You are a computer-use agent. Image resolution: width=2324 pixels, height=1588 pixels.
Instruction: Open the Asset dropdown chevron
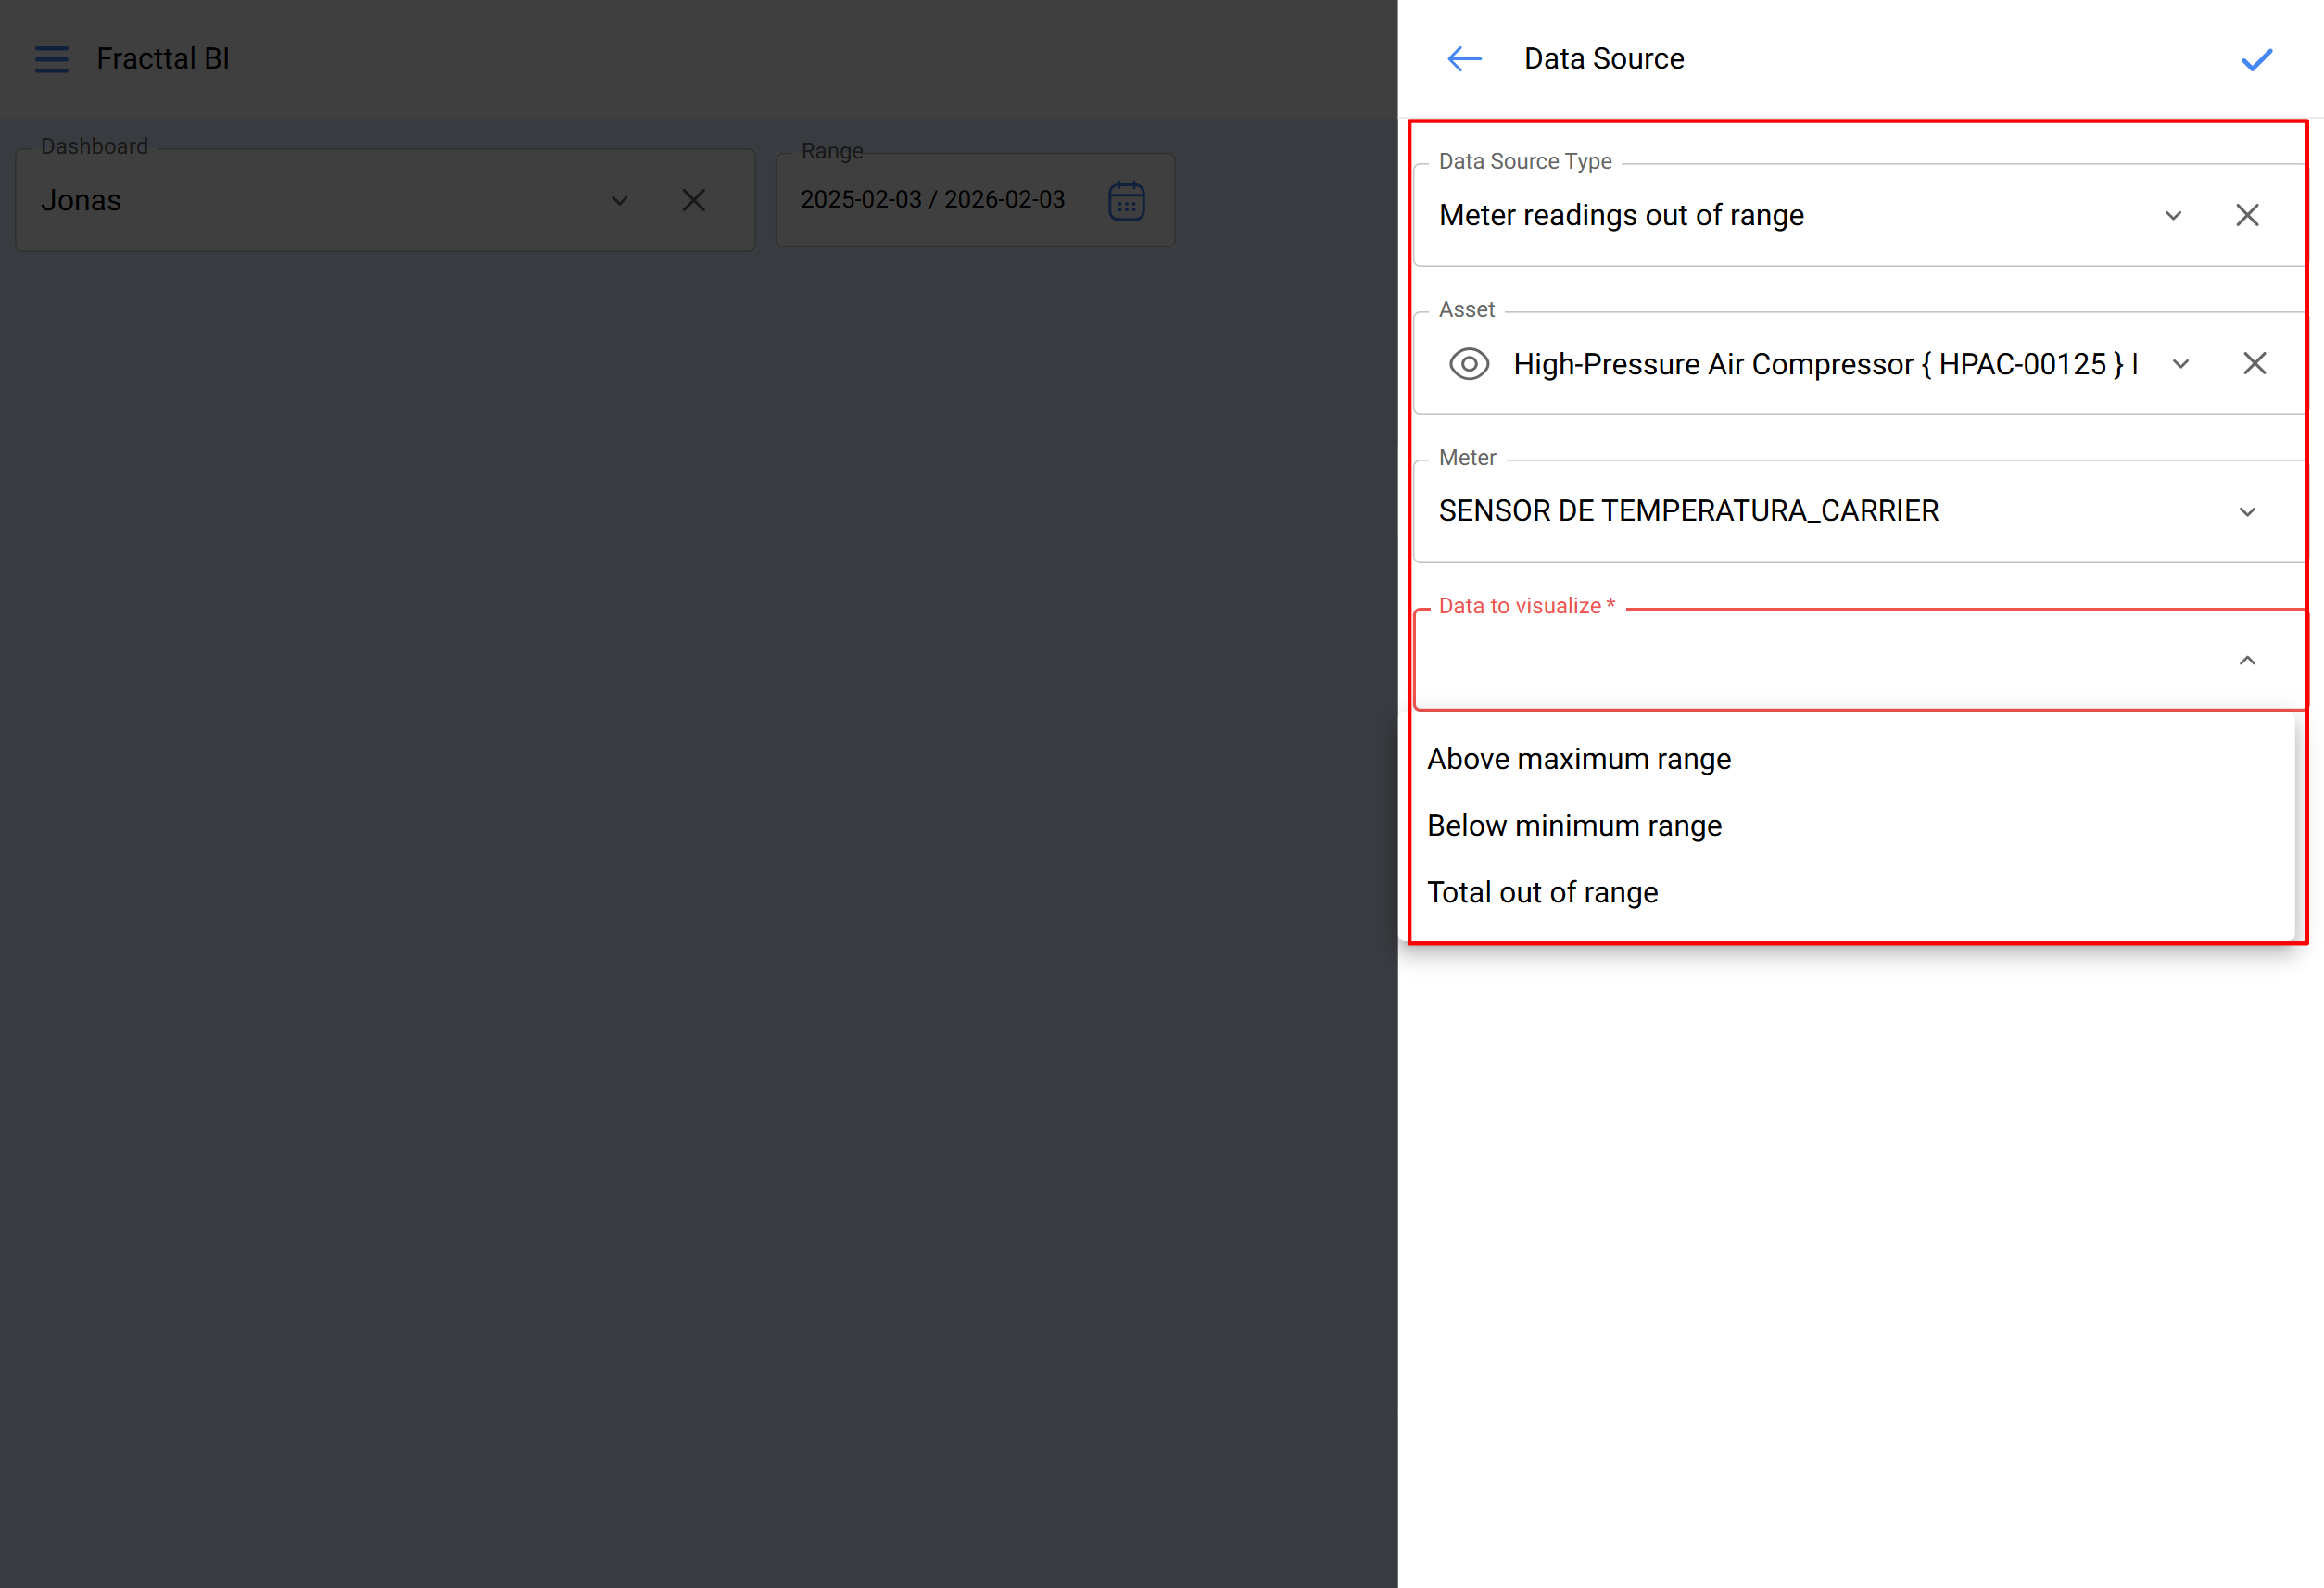coord(2181,364)
